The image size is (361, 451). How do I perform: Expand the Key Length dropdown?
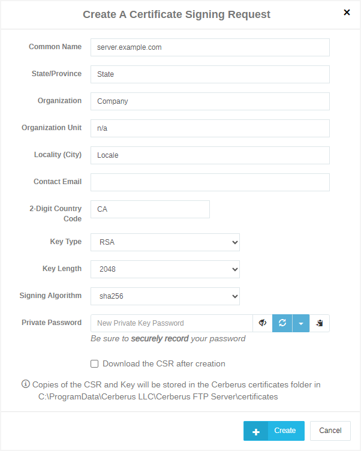tap(165, 269)
